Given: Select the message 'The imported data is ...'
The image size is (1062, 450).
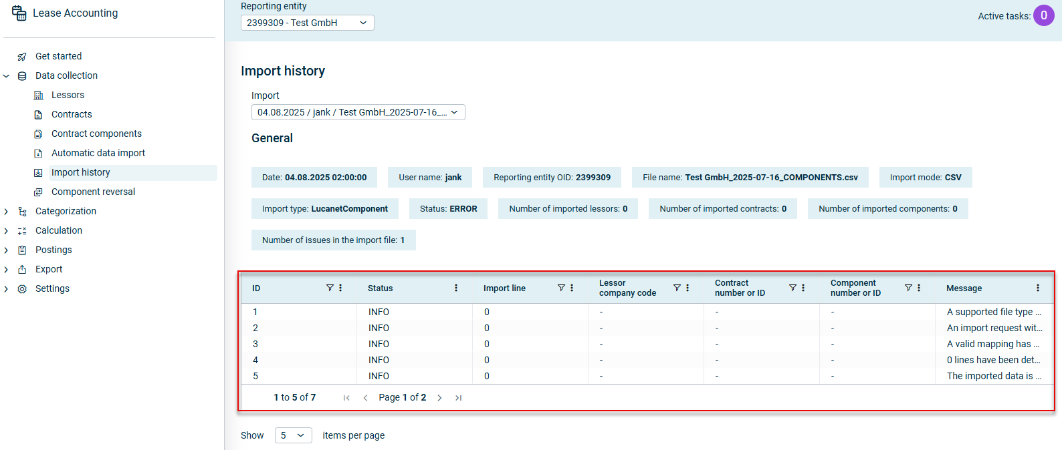Looking at the screenshot, I should tap(994, 376).
